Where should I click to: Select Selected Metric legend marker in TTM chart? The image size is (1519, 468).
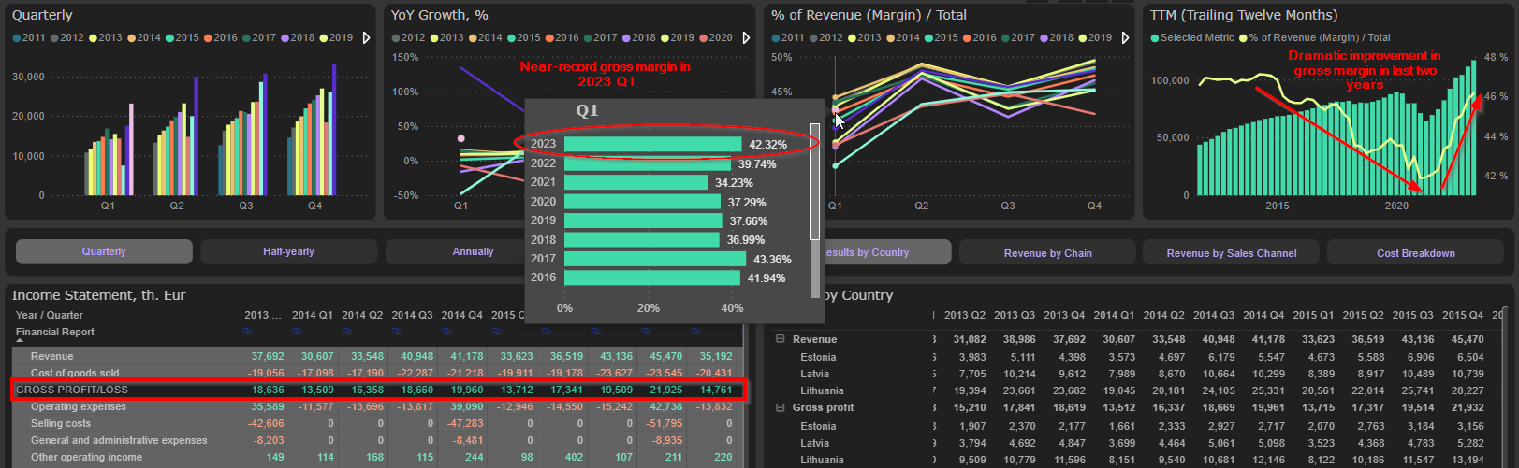[1155, 38]
